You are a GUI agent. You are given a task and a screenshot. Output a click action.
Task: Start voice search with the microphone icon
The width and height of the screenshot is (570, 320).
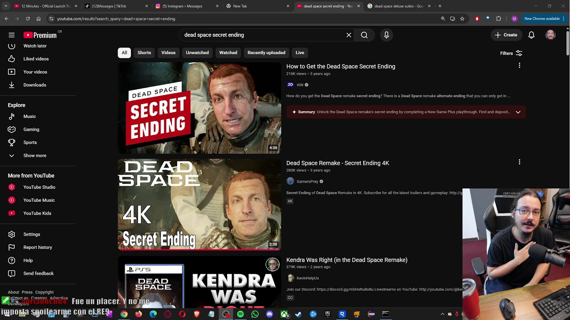[387, 35]
